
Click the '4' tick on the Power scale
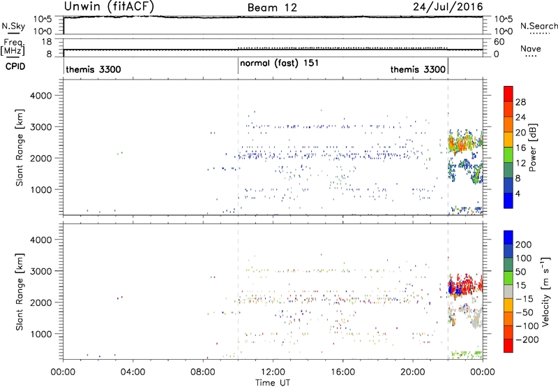pyautogui.click(x=518, y=193)
